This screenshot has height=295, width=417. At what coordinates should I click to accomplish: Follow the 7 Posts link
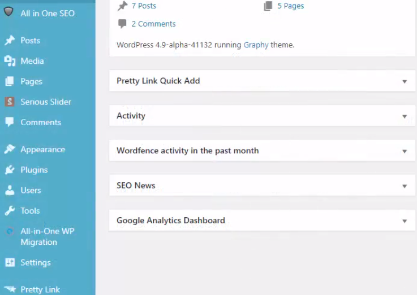(x=144, y=6)
